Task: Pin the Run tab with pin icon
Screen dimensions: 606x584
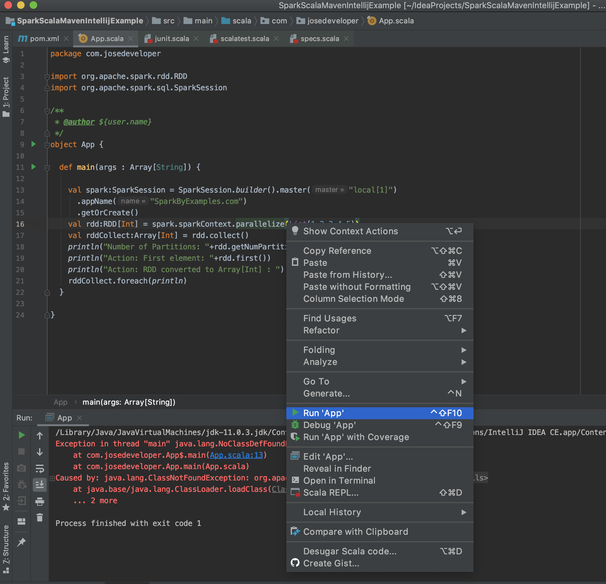Action: click(21, 542)
